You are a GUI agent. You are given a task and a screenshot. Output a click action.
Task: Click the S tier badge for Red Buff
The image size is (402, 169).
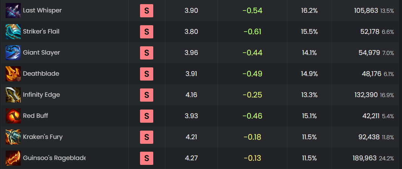(x=146, y=116)
